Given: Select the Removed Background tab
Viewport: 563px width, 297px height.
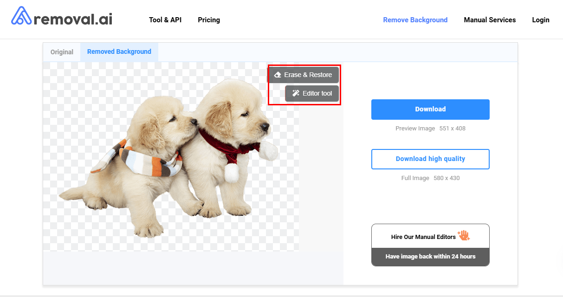Looking at the screenshot, I should click(x=119, y=52).
